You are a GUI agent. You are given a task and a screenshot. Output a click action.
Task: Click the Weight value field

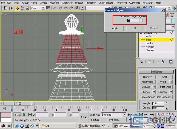coord(158,103)
